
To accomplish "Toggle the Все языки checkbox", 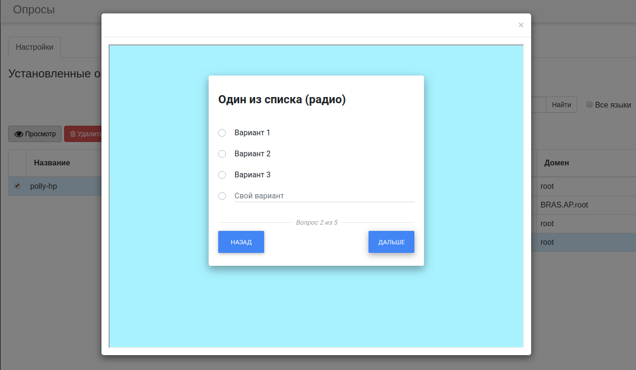I will point(590,104).
